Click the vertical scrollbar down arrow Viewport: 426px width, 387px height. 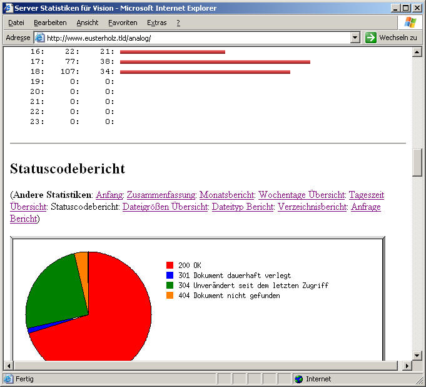pyautogui.click(x=417, y=355)
